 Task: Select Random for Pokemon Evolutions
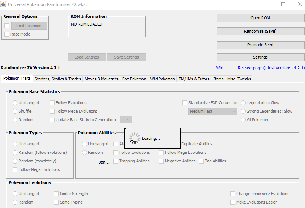tap(15, 202)
